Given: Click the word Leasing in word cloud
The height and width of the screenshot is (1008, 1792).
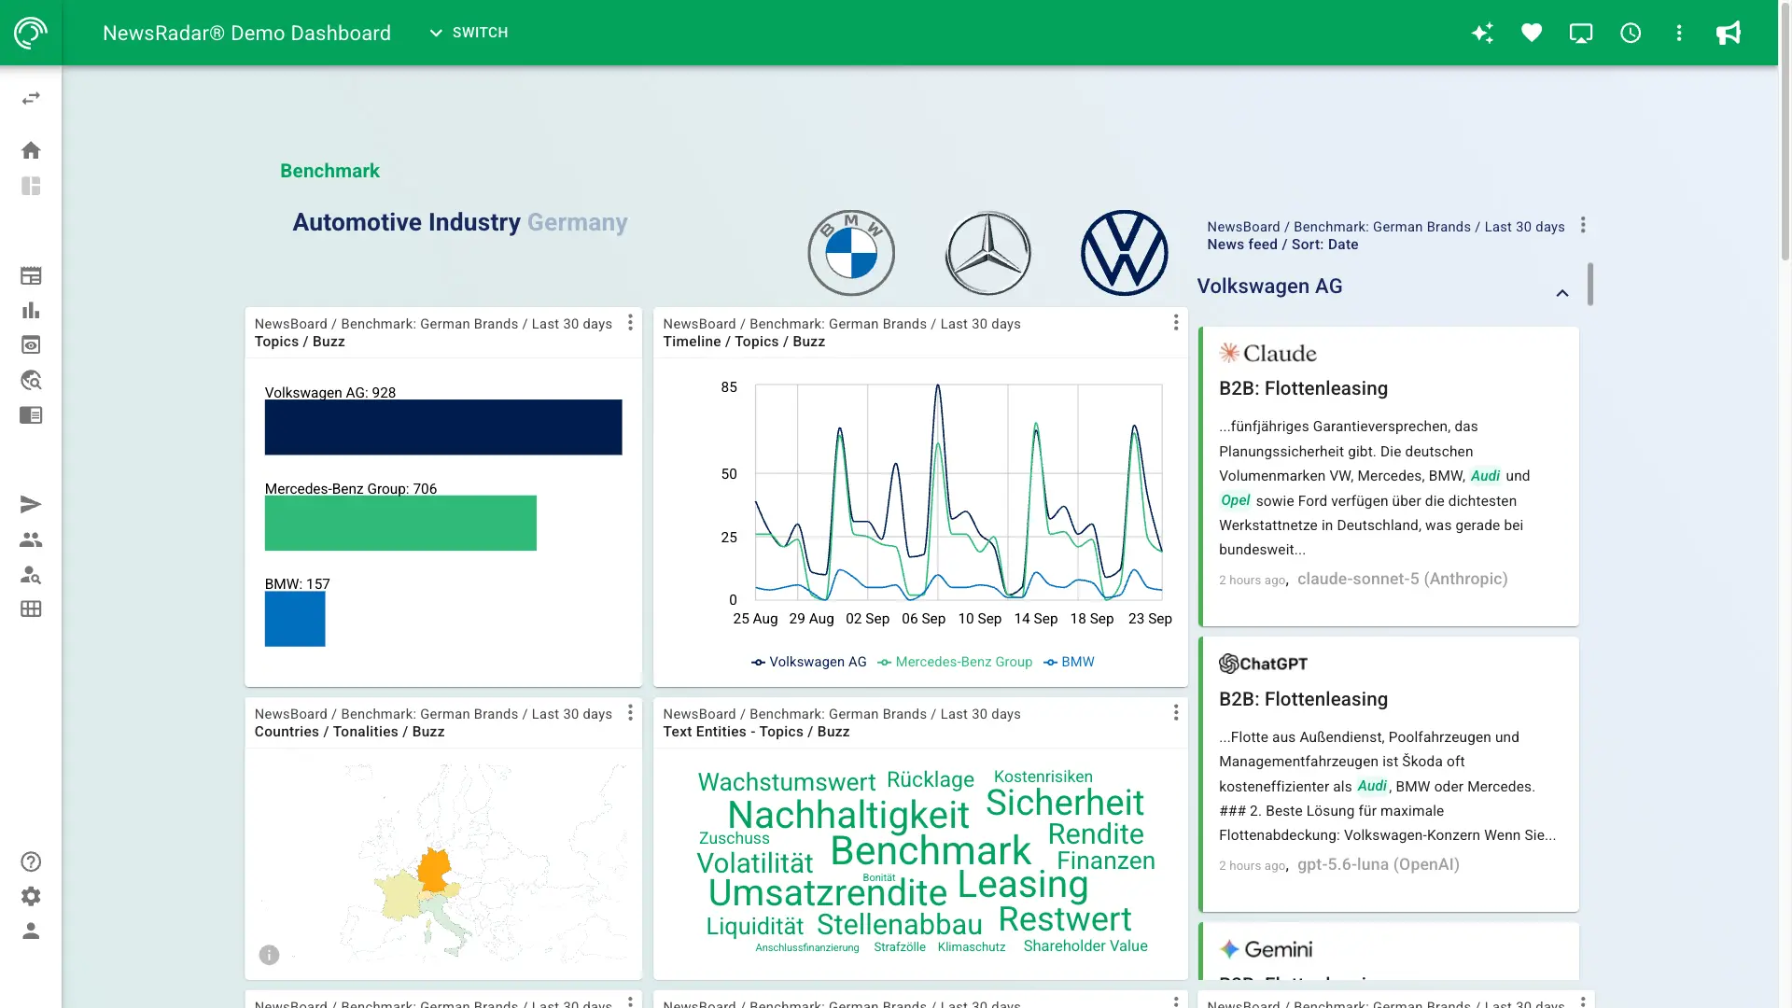Looking at the screenshot, I should 1023,884.
